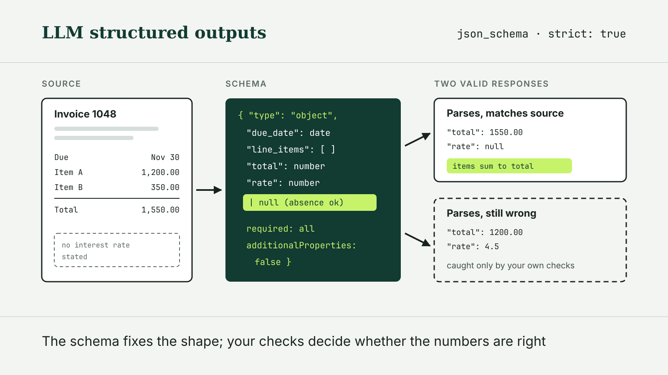The image size is (668, 375).
Task: Click the '"line_items": [ ]' schema line
Action: (x=291, y=150)
